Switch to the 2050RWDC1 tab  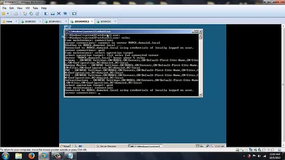tap(55, 21)
